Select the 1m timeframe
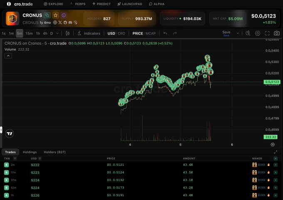This screenshot has height=200, width=283. (x=11, y=34)
